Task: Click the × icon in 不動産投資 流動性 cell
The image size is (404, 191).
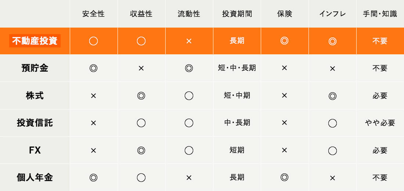Action: pos(189,41)
